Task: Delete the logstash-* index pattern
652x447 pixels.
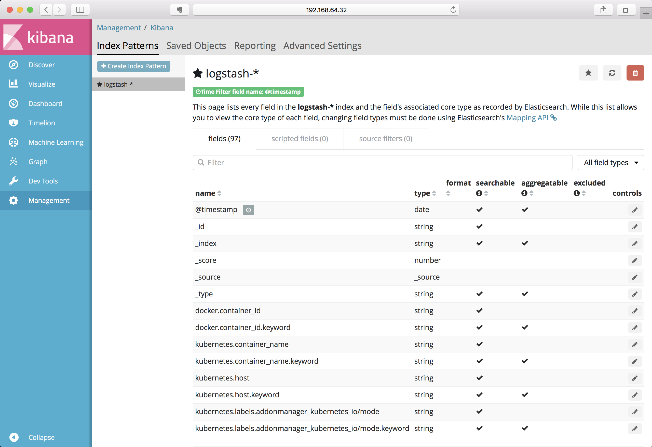Action: pos(635,73)
